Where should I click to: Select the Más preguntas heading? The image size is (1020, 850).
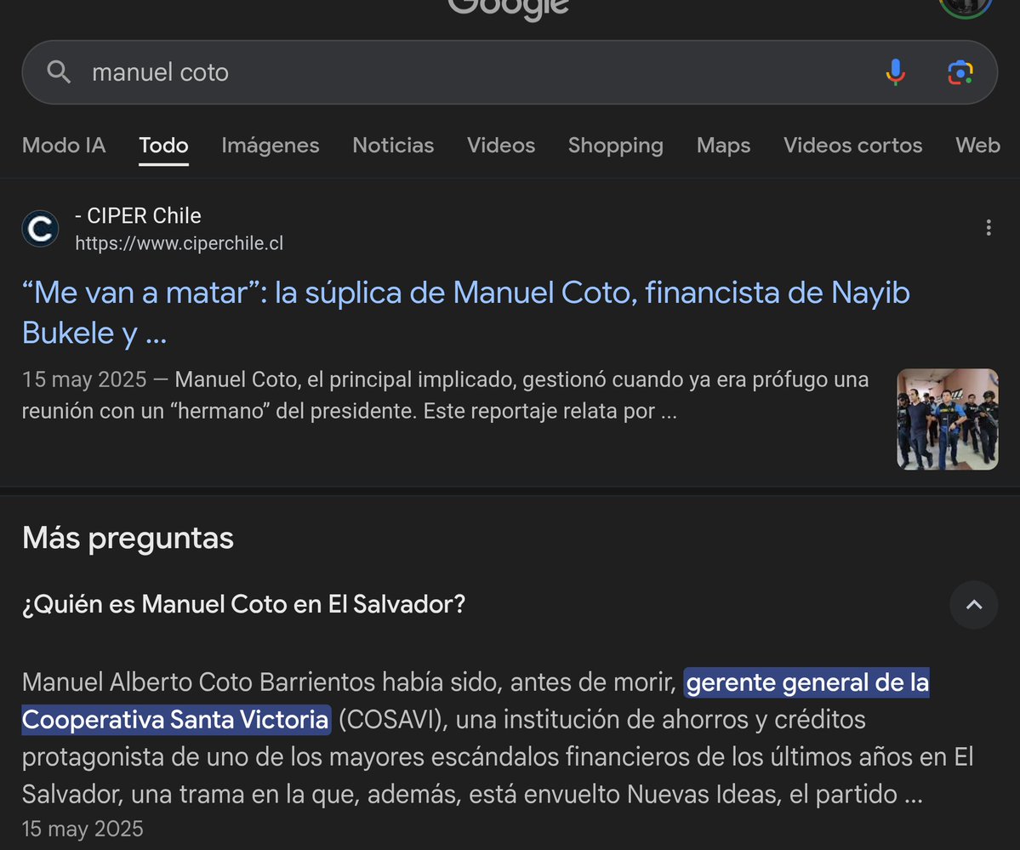(128, 539)
